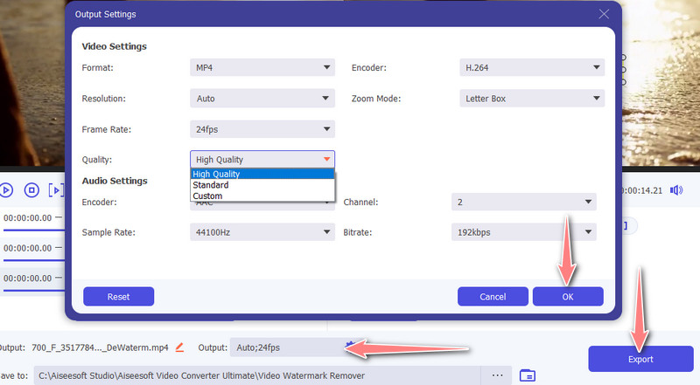
Task: Click the play button in the player controls
Action: coord(6,189)
